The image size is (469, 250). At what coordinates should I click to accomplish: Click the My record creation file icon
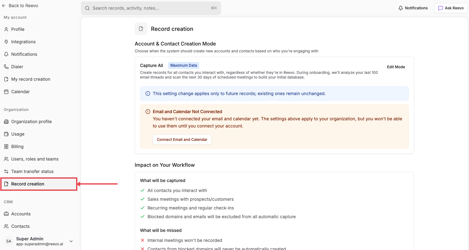tap(6, 79)
